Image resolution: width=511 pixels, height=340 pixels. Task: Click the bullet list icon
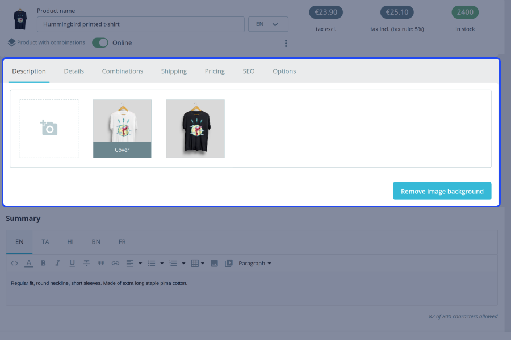[152, 263]
